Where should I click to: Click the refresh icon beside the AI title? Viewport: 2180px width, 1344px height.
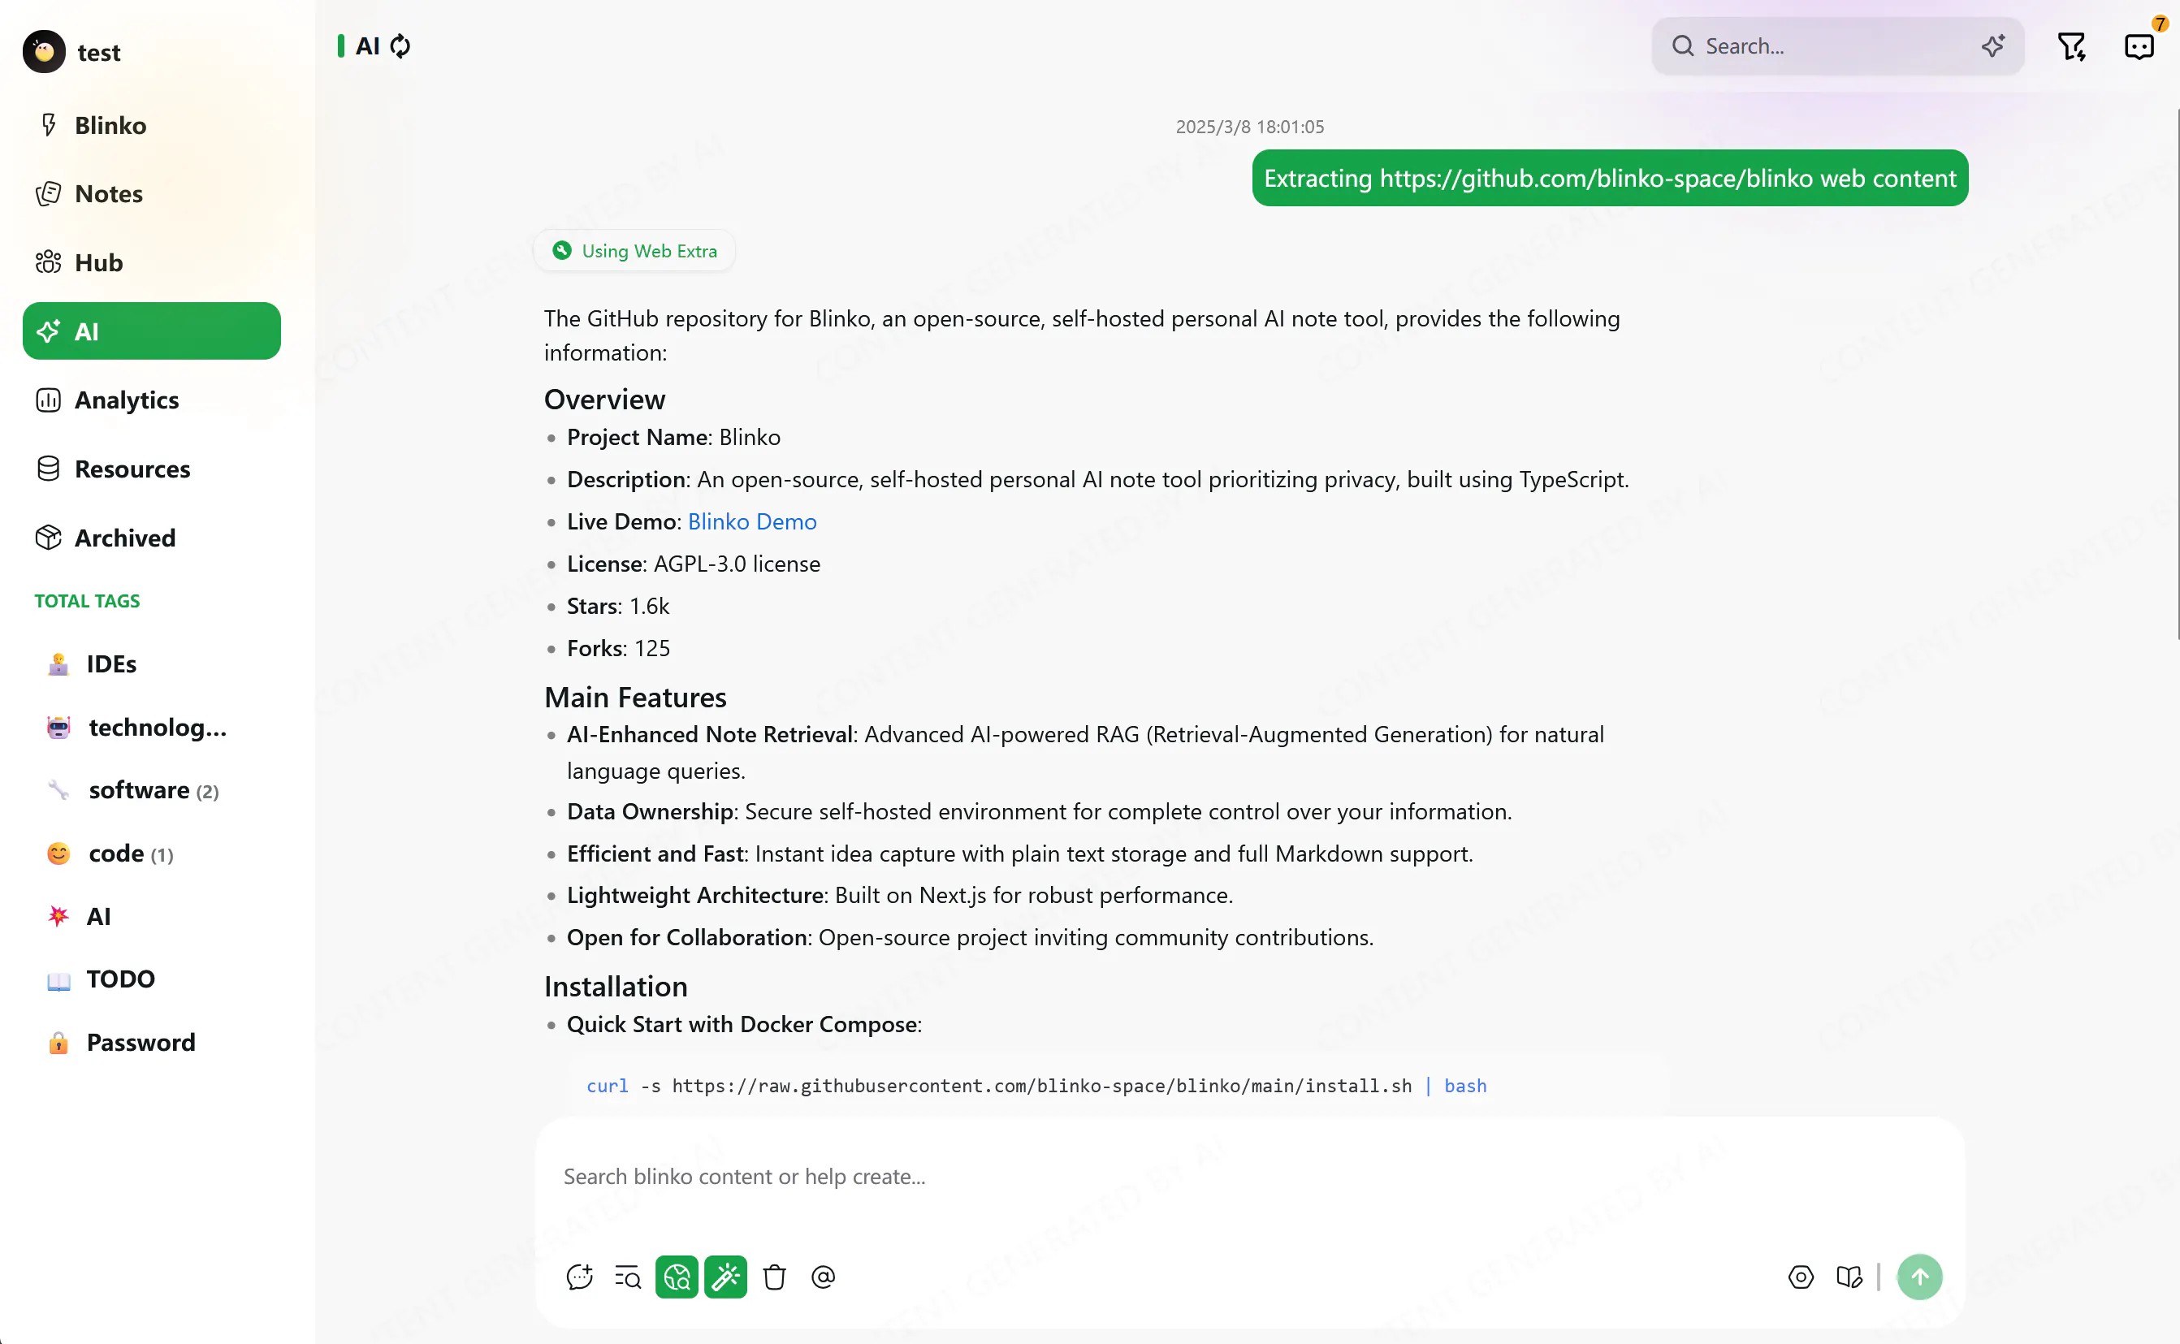click(401, 46)
